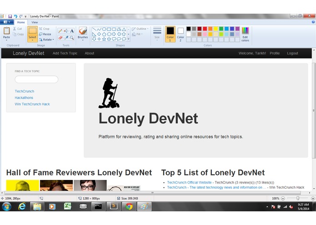The image size is (316, 225).
Task: Select the Fill with color bucket tool
Action: 66,31
